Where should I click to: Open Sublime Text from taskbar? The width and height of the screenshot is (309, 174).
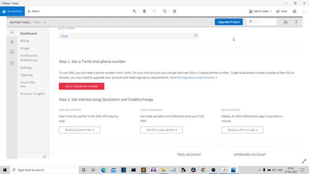[143, 170]
